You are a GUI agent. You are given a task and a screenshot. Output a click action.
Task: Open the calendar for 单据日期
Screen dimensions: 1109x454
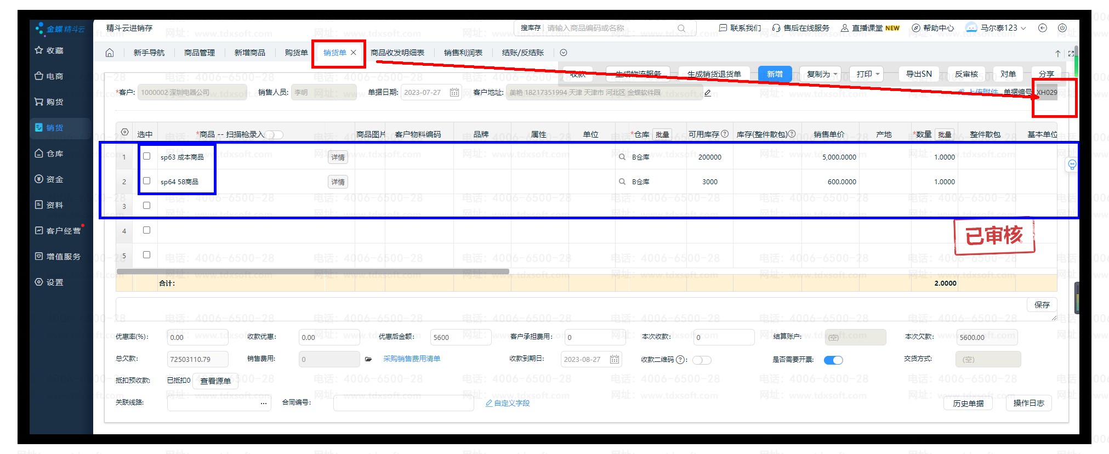[454, 92]
